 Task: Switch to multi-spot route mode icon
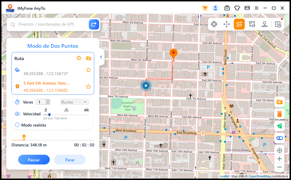252,24
